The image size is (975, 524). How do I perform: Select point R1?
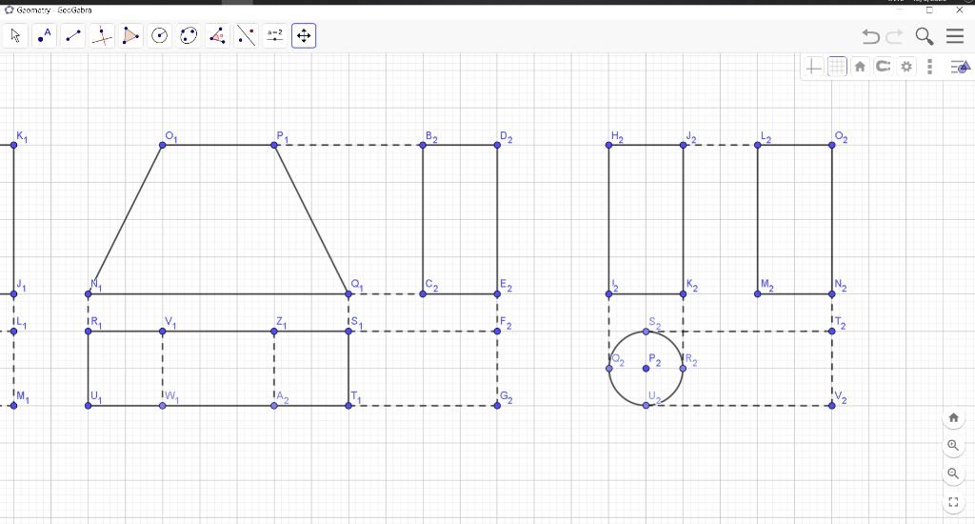coord(89,332)
